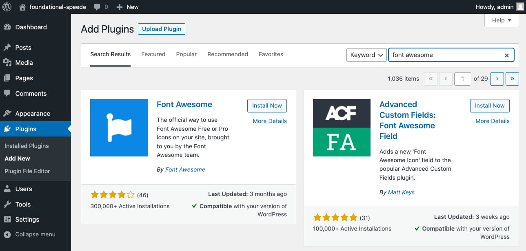Click the 300,000+ Active Installations text

pos(130,206)
